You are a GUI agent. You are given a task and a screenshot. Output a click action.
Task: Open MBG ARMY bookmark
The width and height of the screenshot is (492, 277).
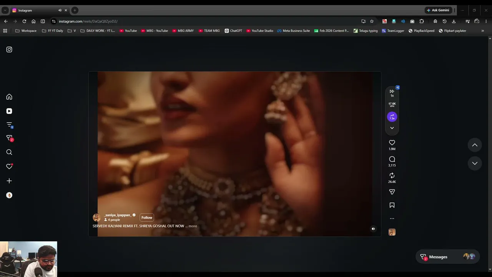pos(183,31)
